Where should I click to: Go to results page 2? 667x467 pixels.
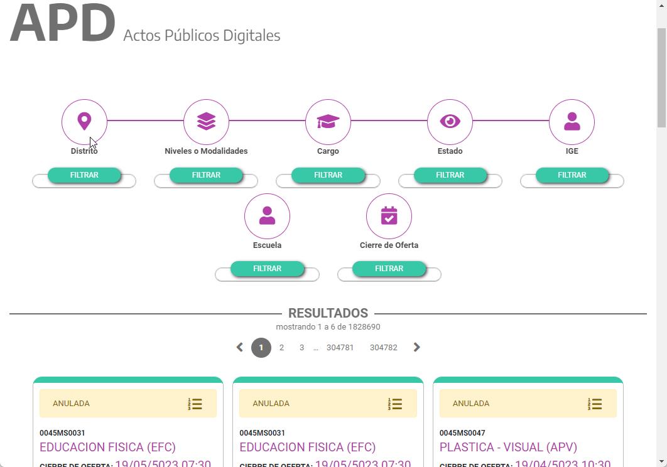(281, 348)
